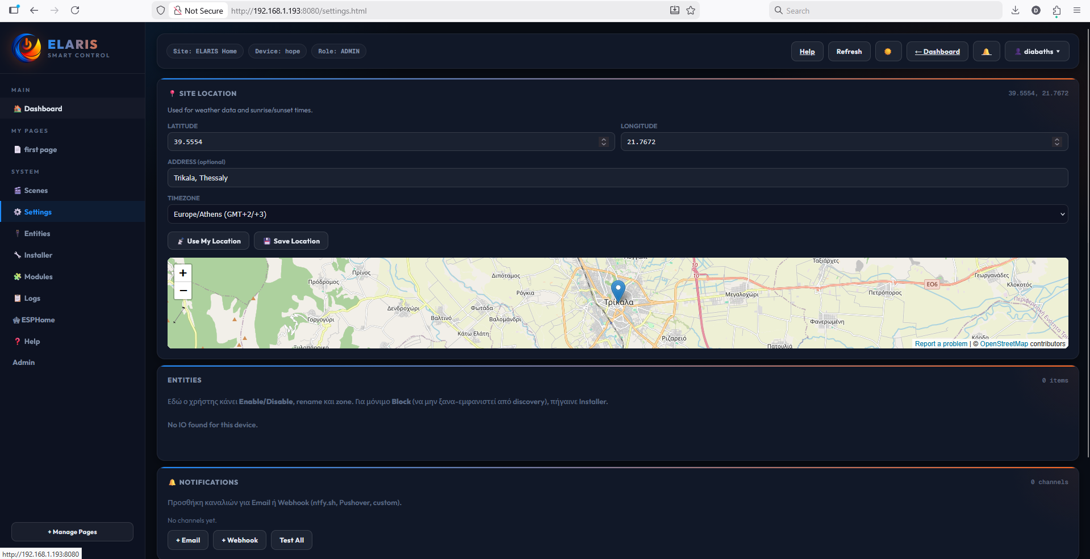Open the Firefox hamburger menu
This screenshot has width=1090, height=559.
(x=1076, y=10)
